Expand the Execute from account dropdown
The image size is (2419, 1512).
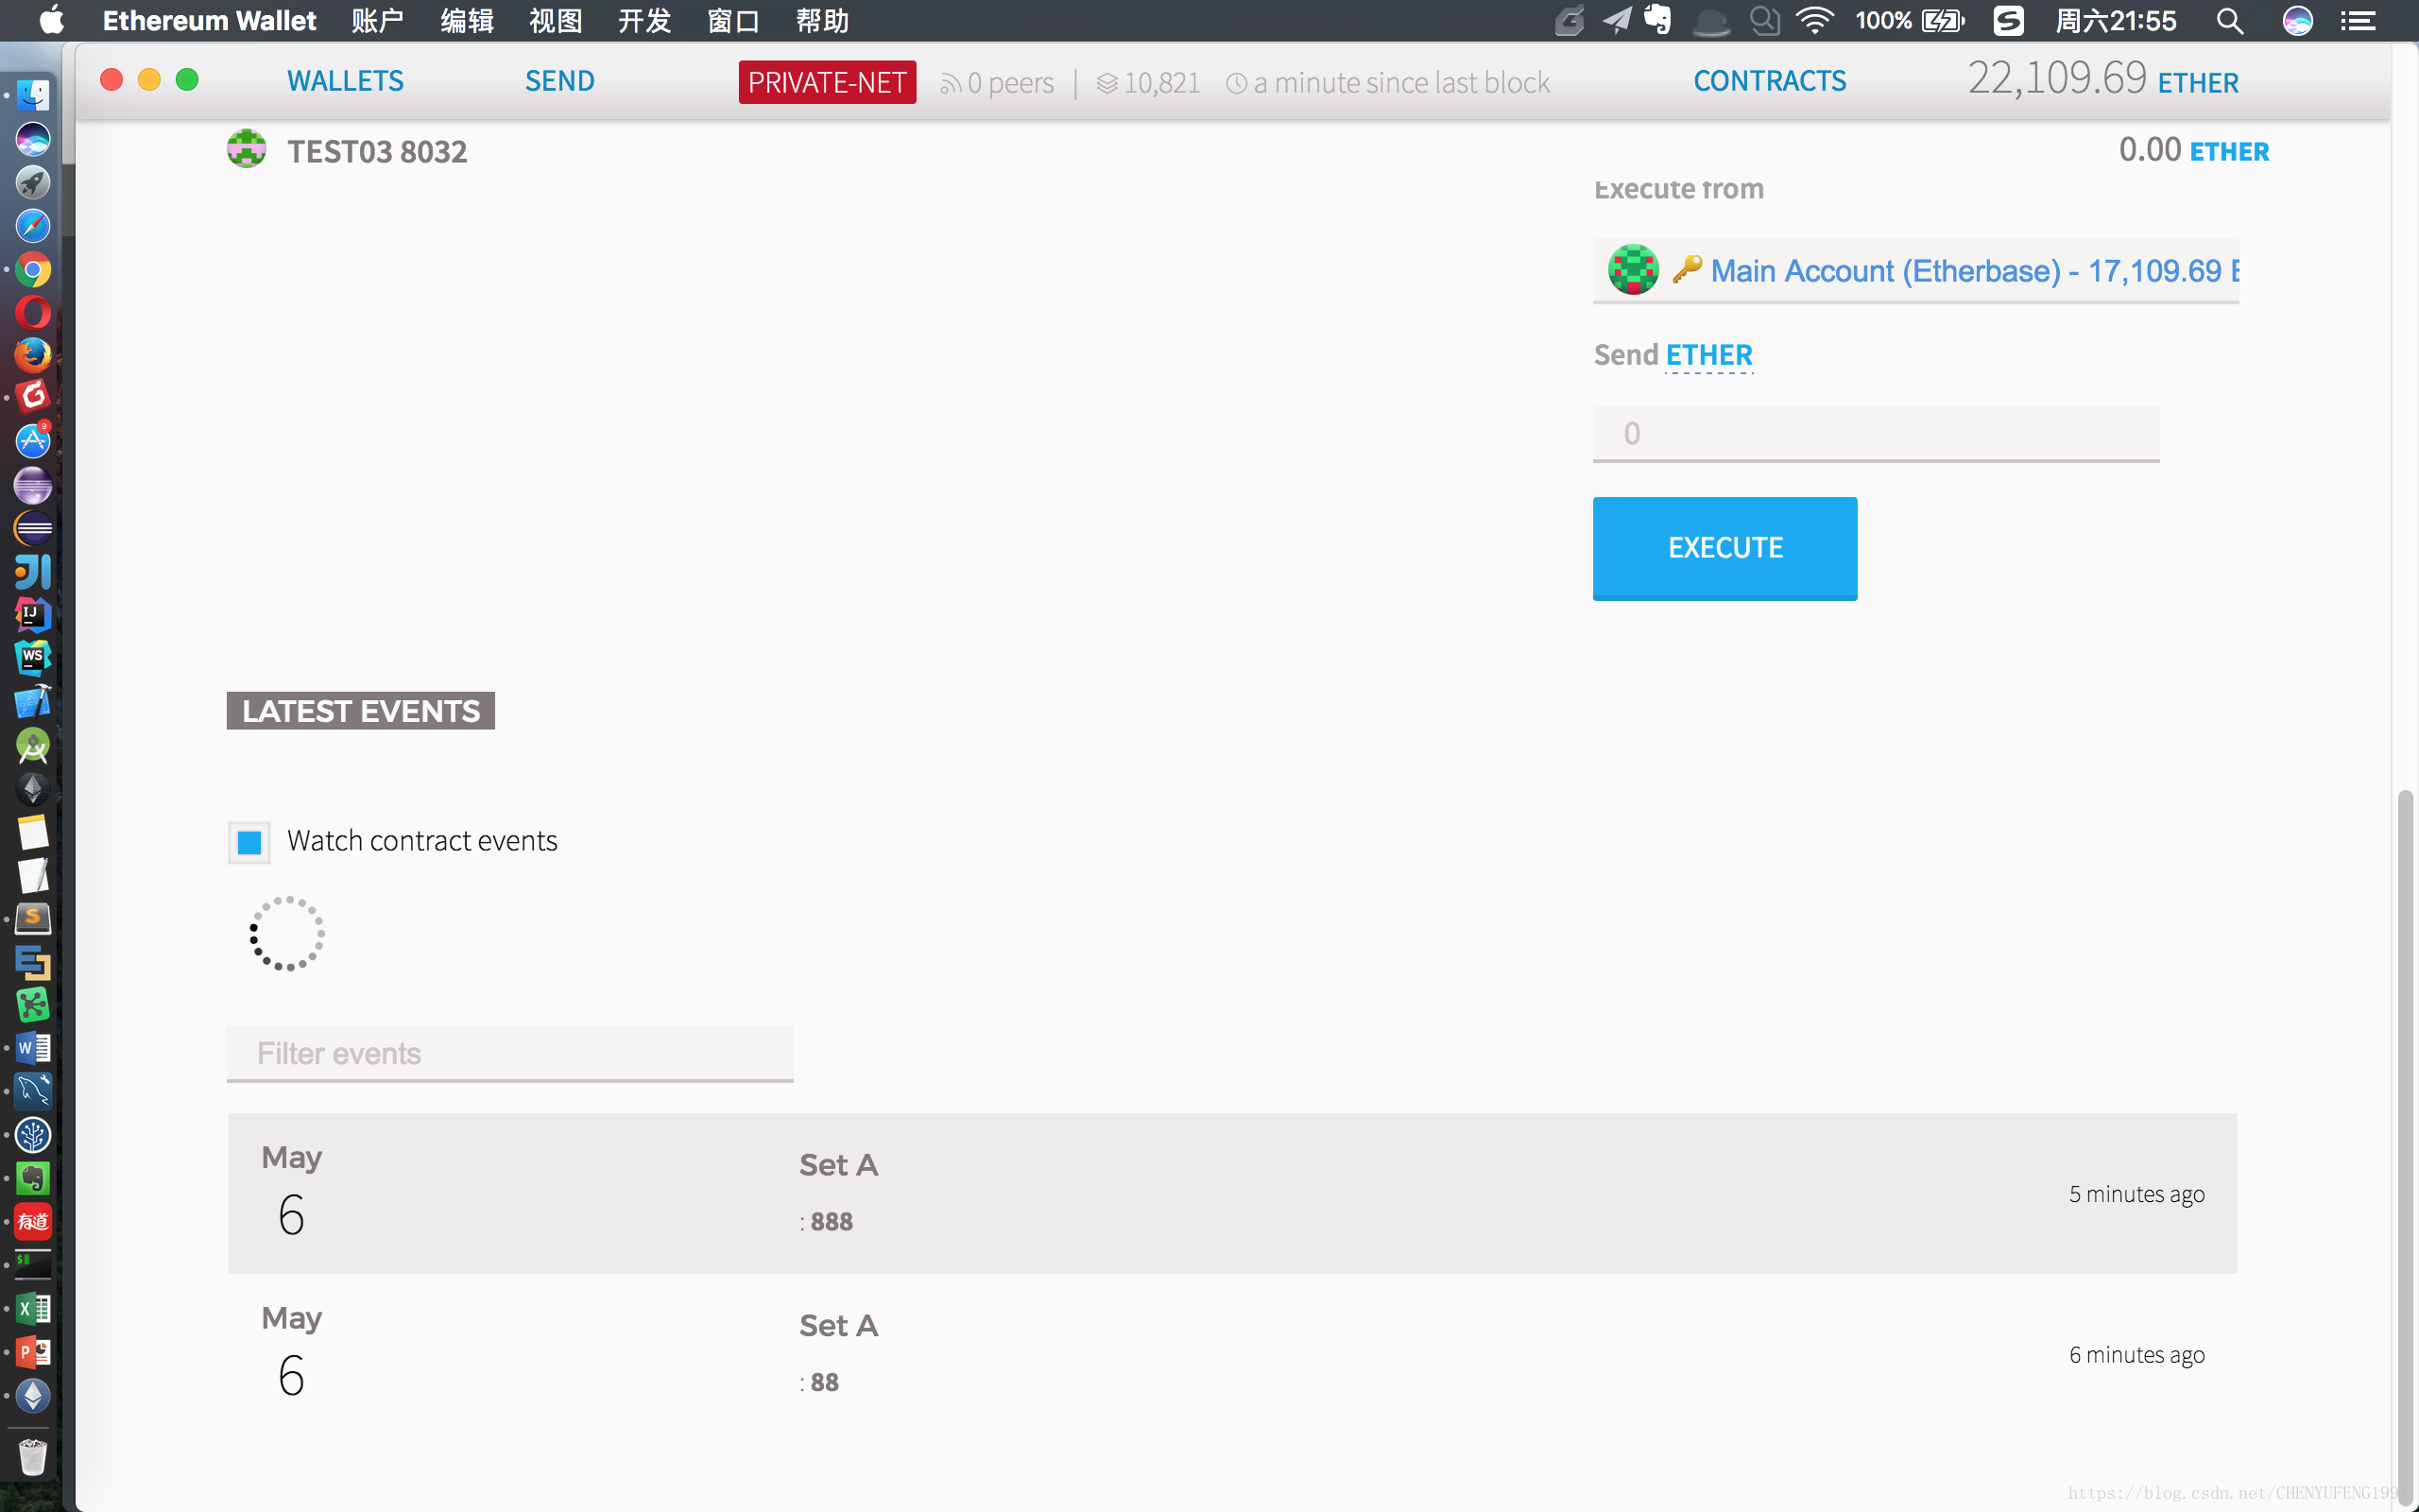(1915, 270)
